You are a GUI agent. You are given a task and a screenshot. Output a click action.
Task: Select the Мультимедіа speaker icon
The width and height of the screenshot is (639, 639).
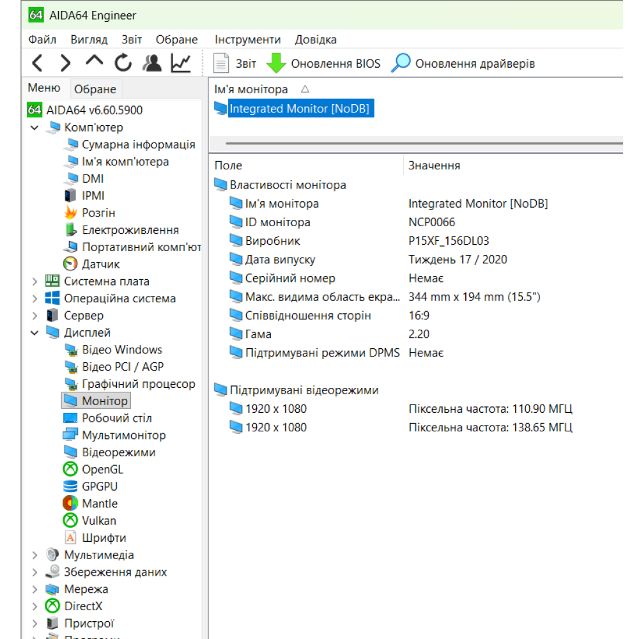(52, 555)
